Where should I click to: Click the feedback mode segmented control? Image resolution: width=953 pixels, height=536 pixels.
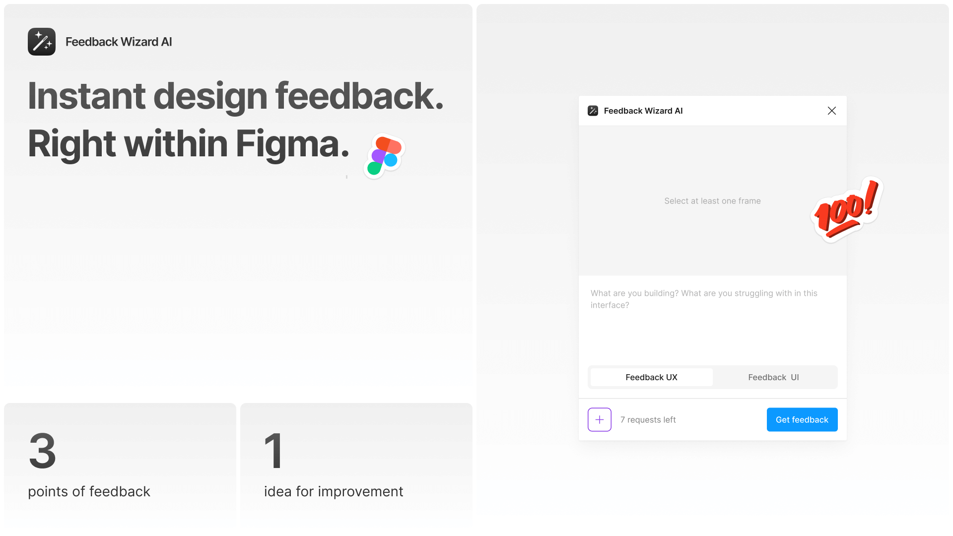pos(712,377)
